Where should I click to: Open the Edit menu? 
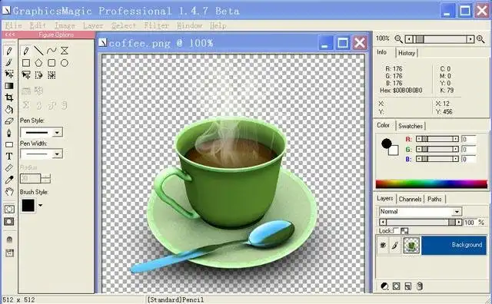[38, 25]
